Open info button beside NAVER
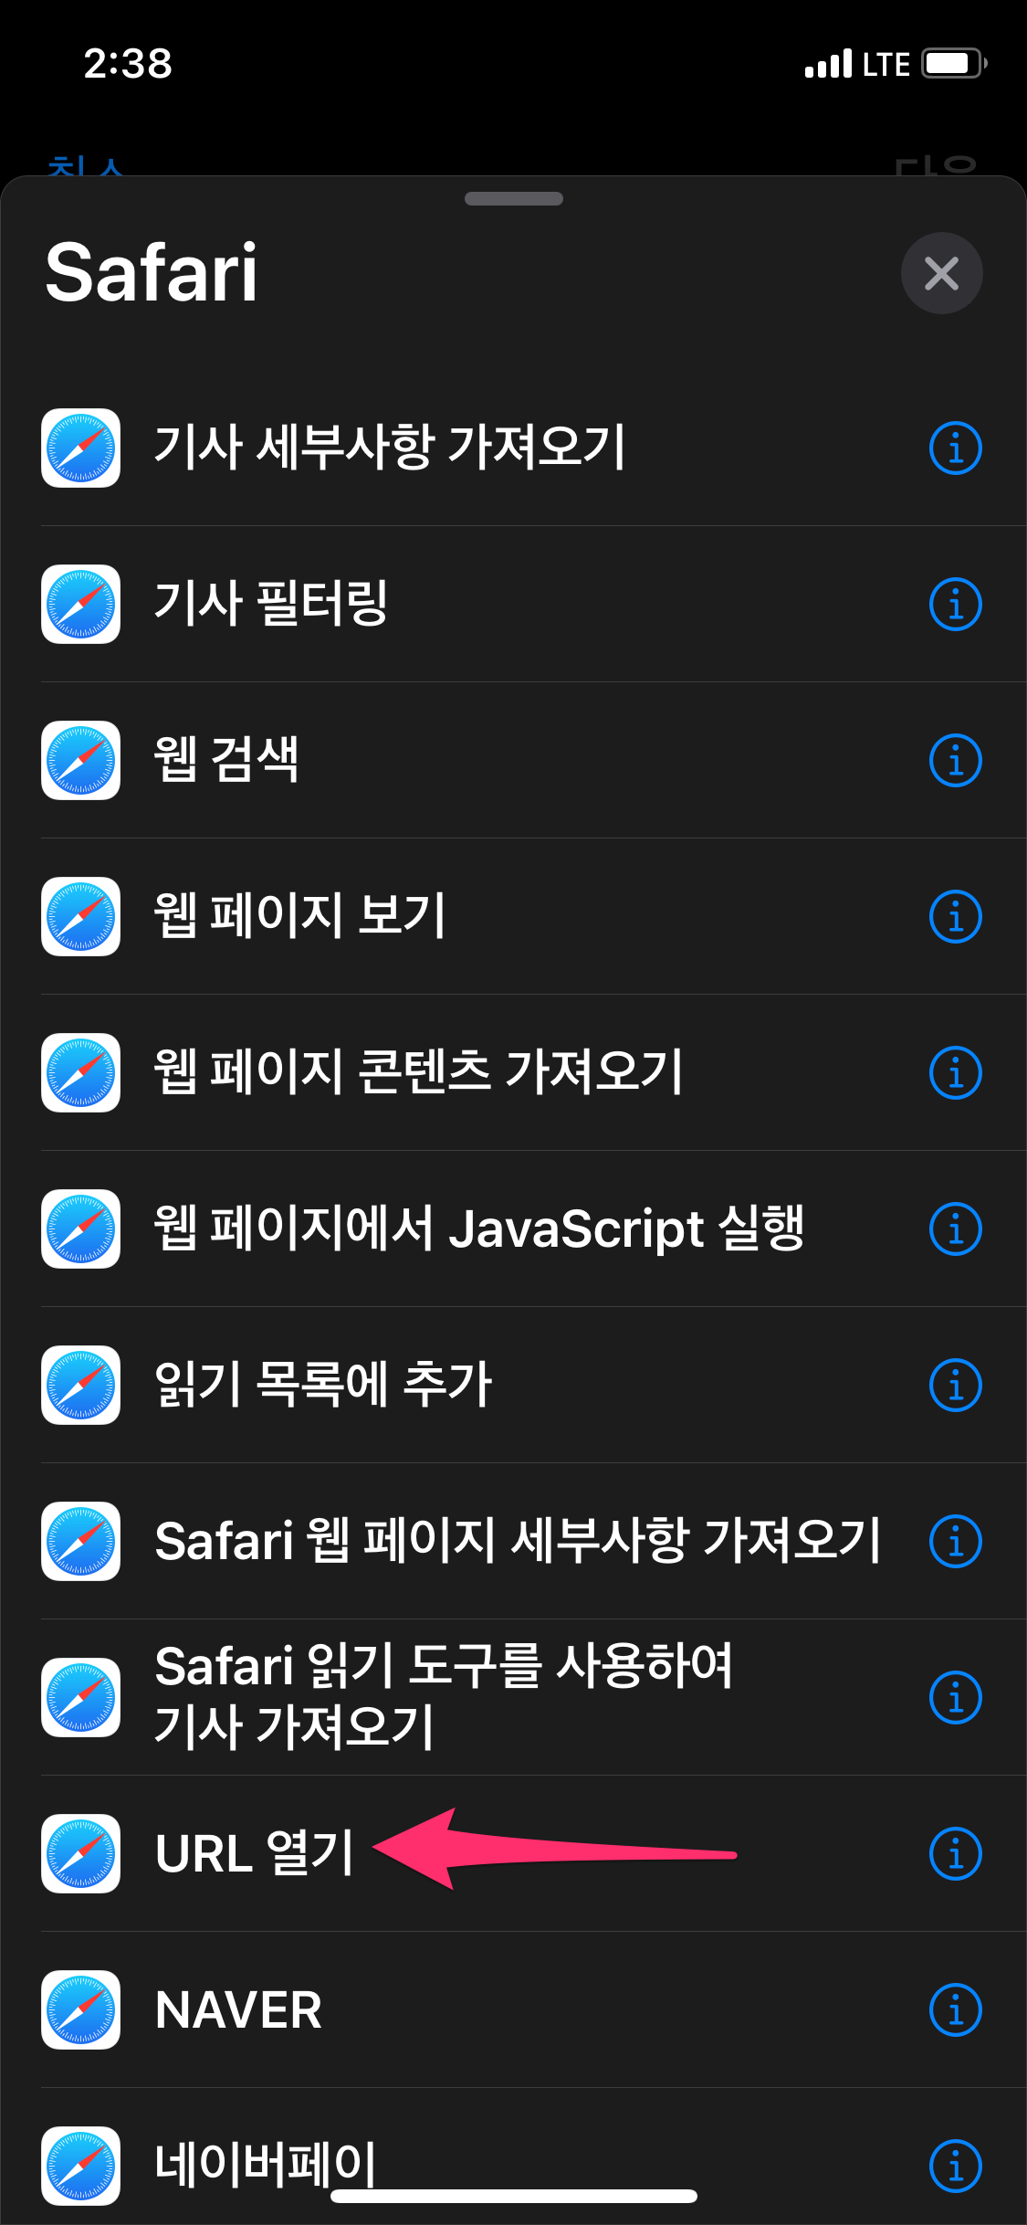Image resolution: width=1027 pixels, height=2225 pixels. pyautogui.click(x=955, y=2009)
